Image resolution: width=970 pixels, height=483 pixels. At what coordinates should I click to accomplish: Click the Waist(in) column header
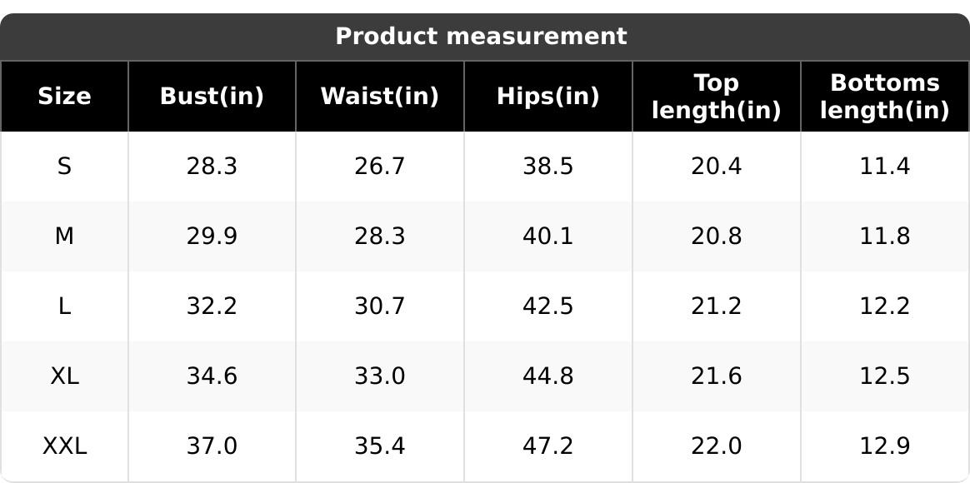click(380, 97)
